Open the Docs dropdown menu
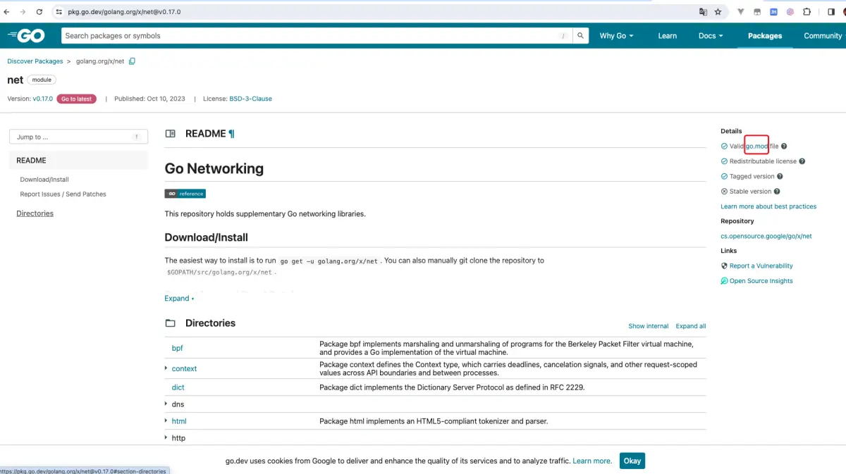846x474 pixels. tap(711, 36)
